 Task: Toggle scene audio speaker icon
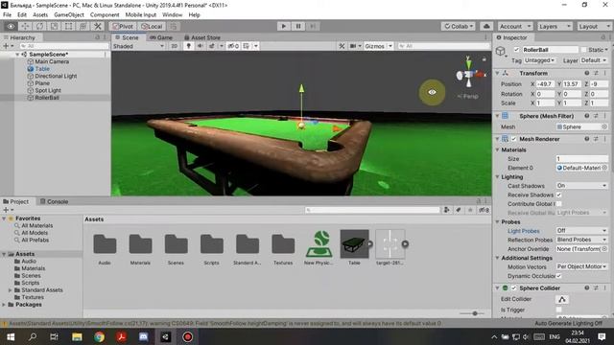pyautogui.click(x=201, y=46)
